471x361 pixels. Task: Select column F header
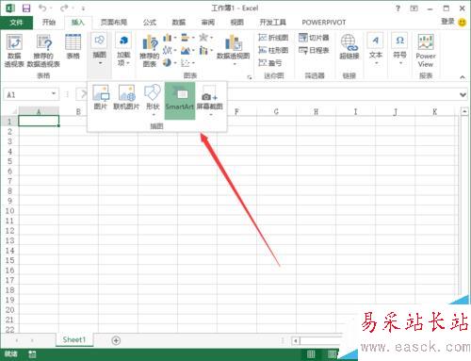236,111
